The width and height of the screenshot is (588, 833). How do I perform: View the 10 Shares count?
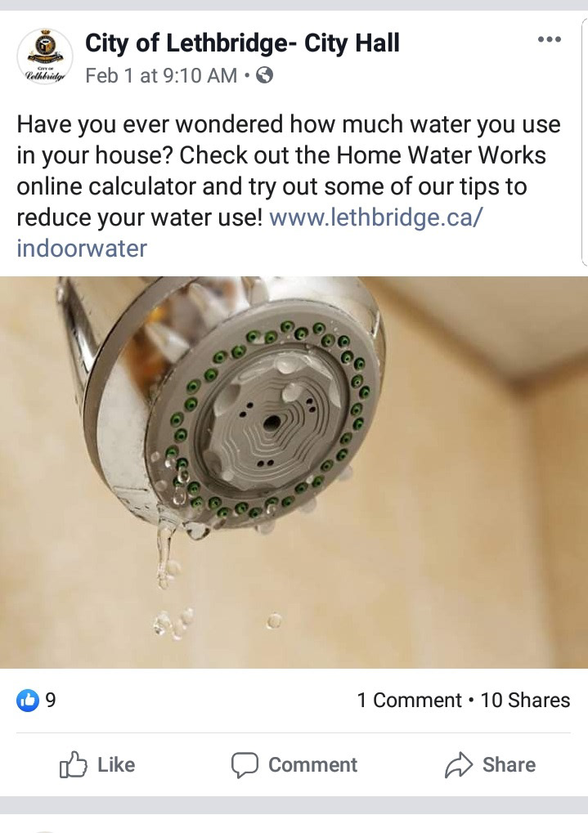pos(525,701)
